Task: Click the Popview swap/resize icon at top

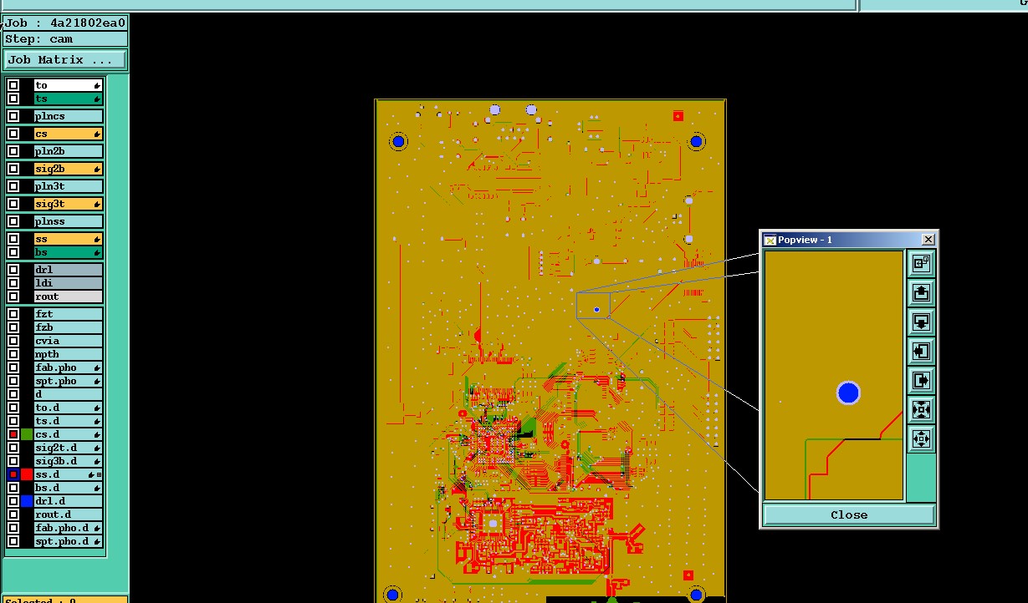Action: click(x=921, y=264)
